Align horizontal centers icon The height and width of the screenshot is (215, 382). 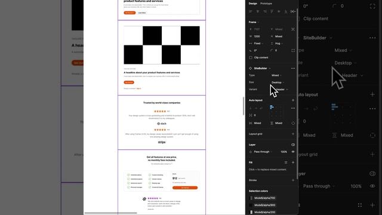[257, 11]
